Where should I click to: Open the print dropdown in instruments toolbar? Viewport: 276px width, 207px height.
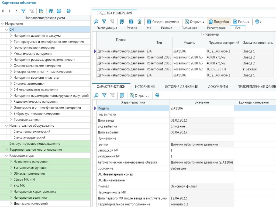click(258, 22)
